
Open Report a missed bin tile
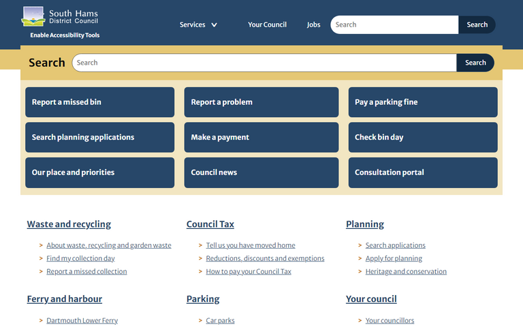pyautogui.click(x=99, y=102)
